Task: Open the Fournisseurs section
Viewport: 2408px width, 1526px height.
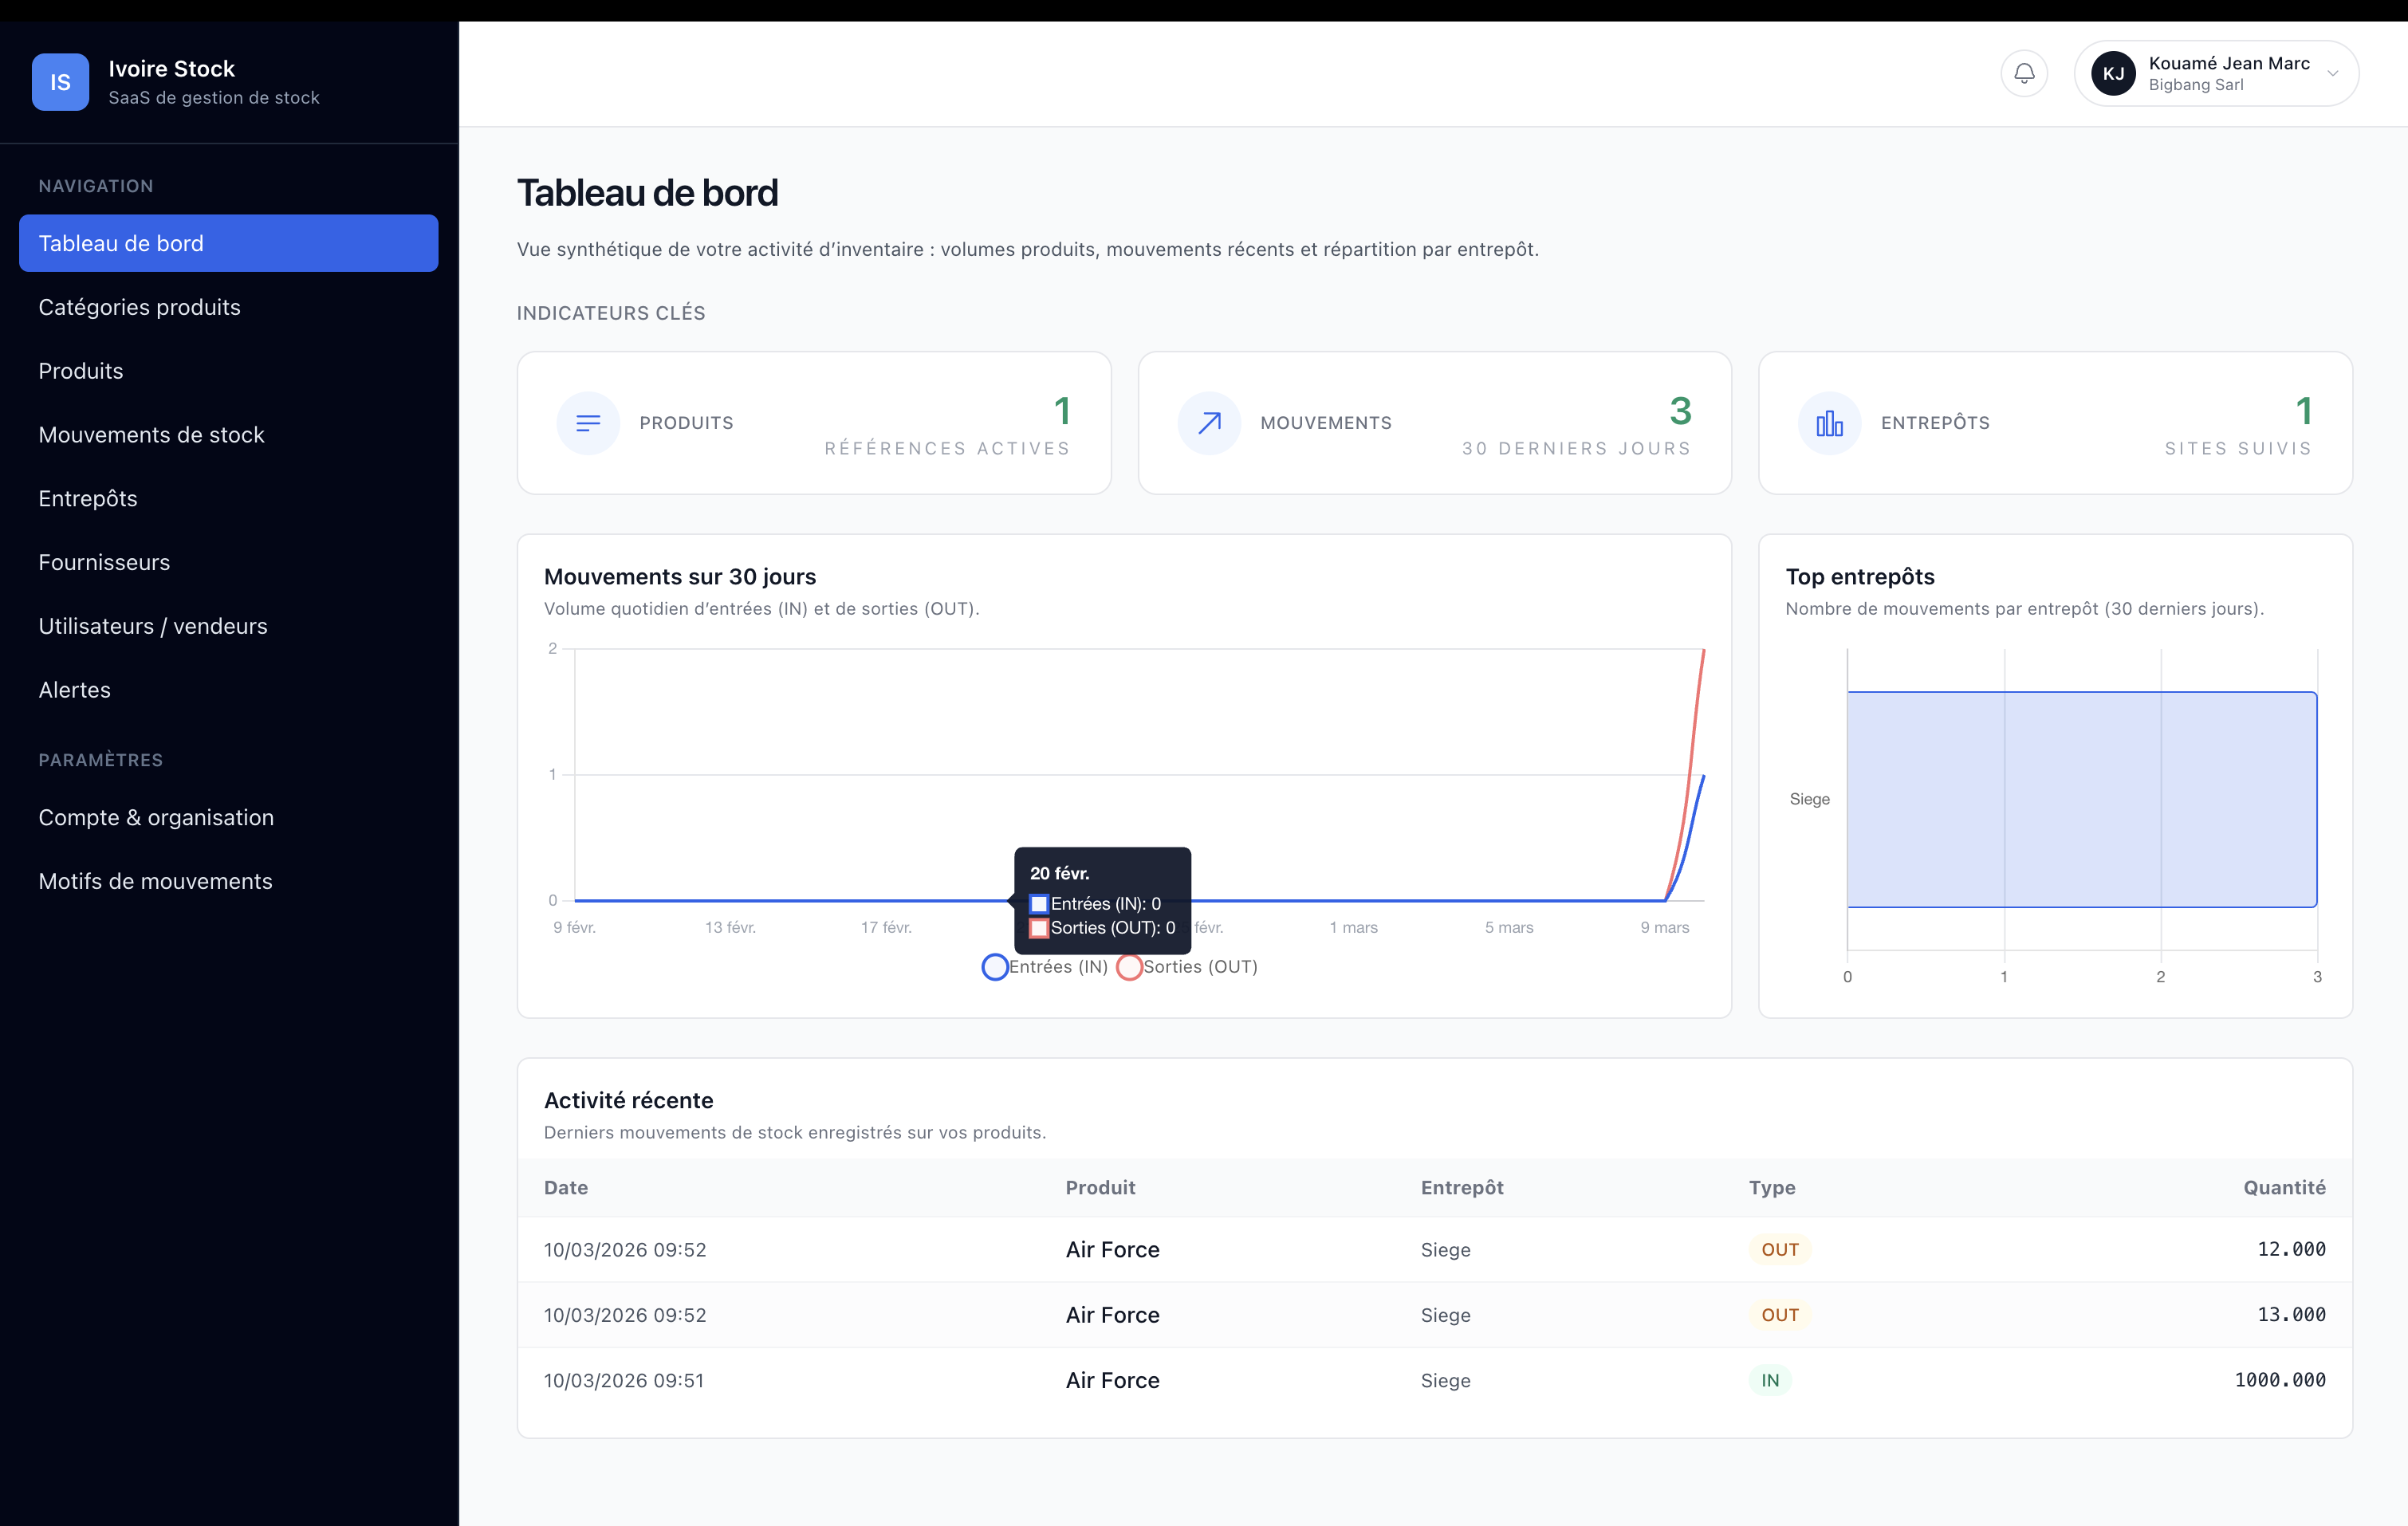Action: point(104,562)
